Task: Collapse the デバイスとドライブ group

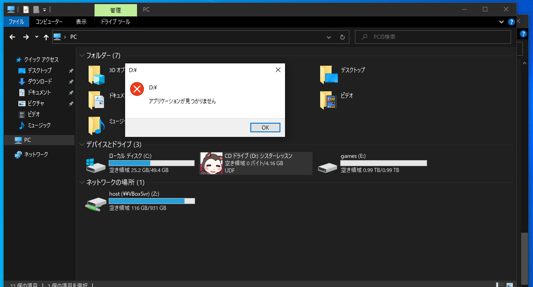Action: 82,145
